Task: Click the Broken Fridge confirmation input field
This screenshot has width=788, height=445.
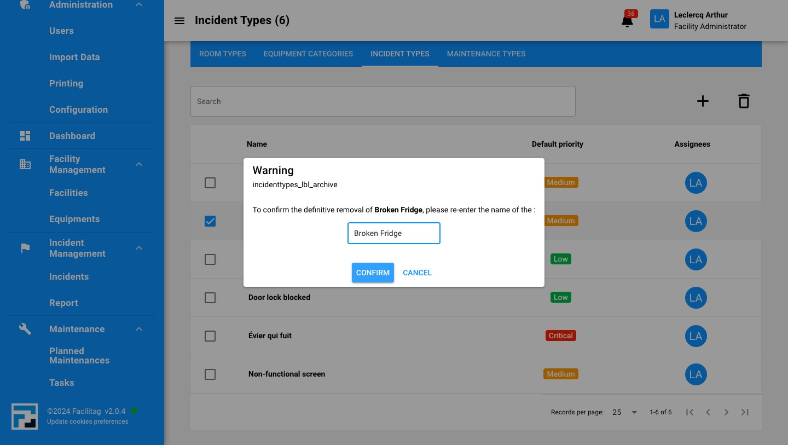Action: click(394, 233)
